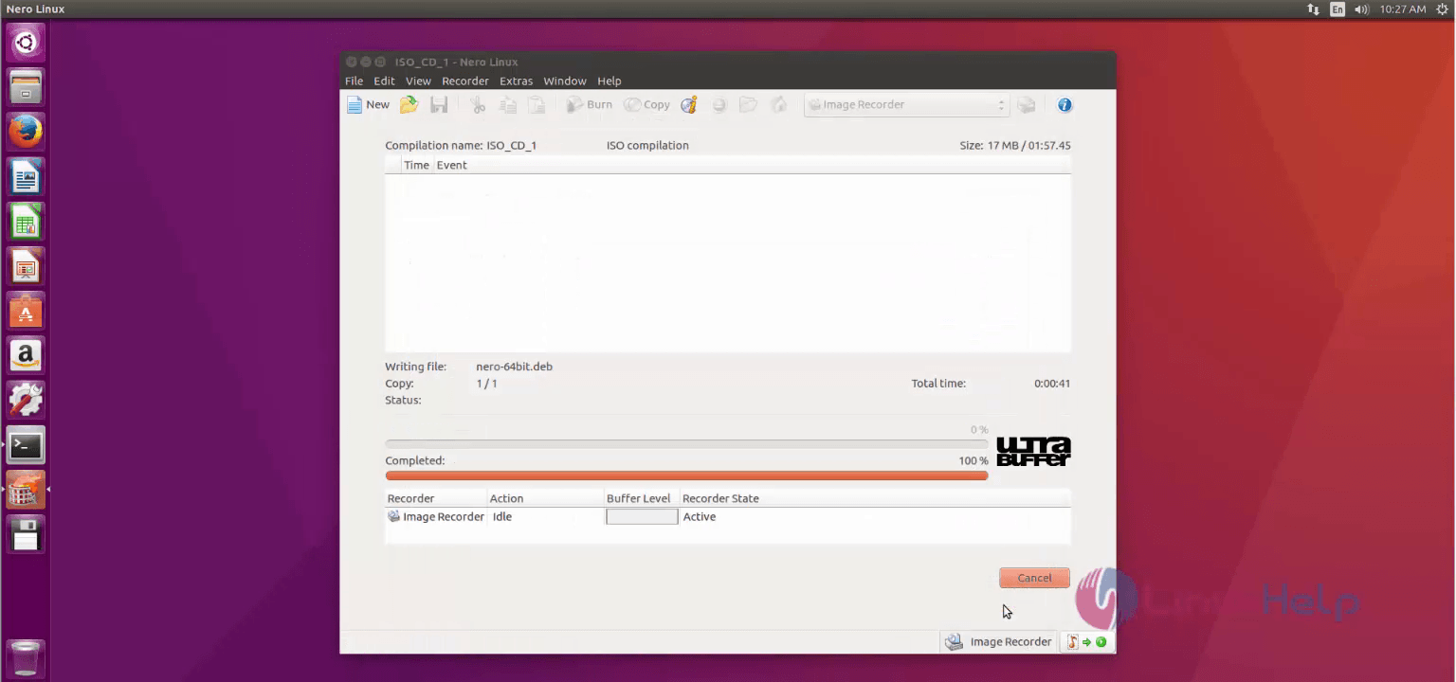The width and height of the screenshot is (1456, 682).
Task: Open the Extras menu
Action: [x=517, y=81]
